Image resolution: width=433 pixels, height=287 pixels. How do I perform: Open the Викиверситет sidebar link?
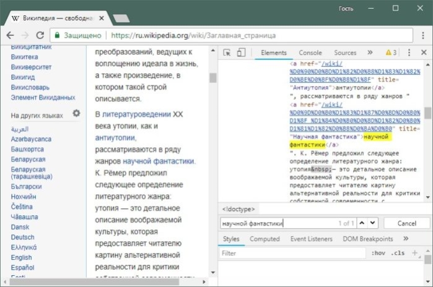click(x=31, y=67)
